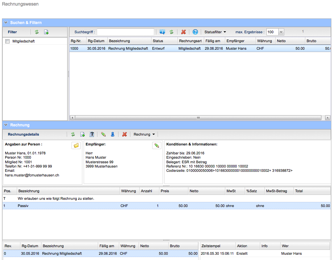Click the text document icon in the Rechnungsdetails toolbar
Screen dimensions: 332x260
tap(92, 134)
